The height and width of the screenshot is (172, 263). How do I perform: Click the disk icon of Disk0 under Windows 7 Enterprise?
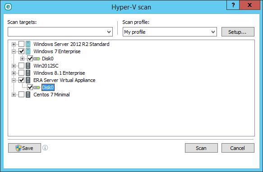[37, 59]
